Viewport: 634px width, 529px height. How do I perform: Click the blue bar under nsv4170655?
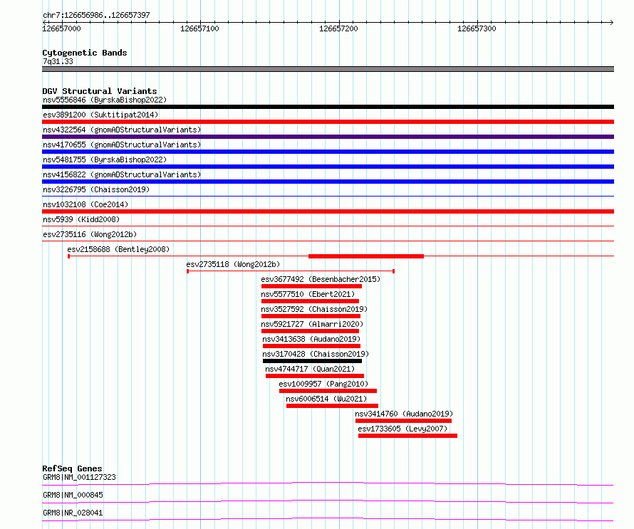[328, 152]
